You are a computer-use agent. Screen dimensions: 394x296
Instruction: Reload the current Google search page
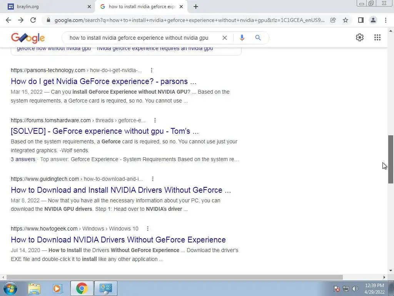[x=33, y=20]
